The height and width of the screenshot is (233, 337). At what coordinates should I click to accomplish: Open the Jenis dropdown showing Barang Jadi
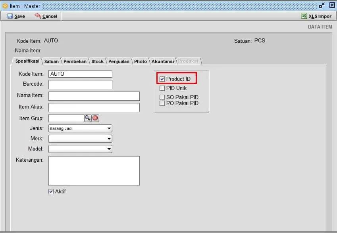80,128
